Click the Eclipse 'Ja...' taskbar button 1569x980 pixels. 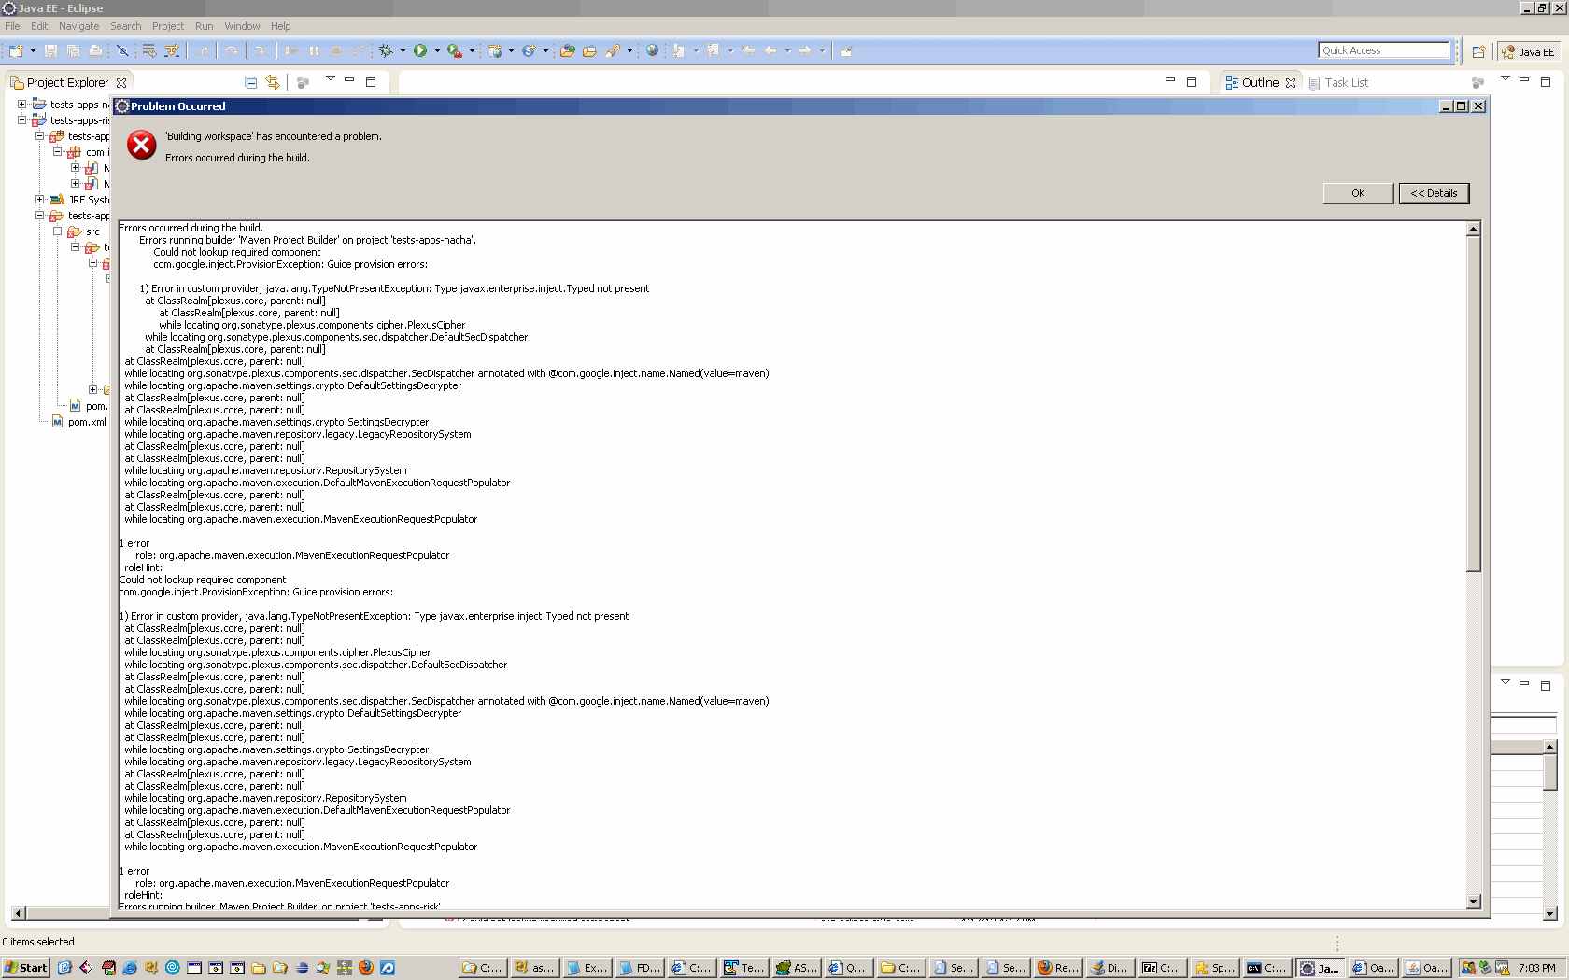click(1320, 968)
